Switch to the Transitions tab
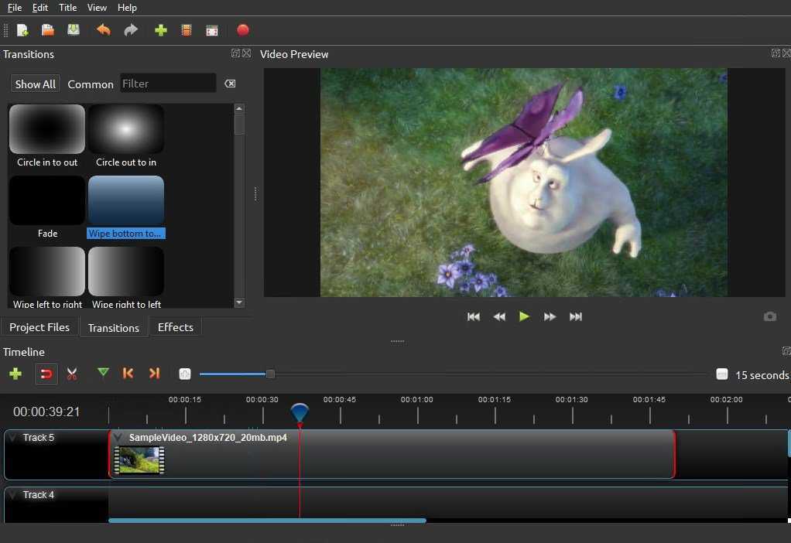This screenshot has height=543, width=791. tap(114, 328)
